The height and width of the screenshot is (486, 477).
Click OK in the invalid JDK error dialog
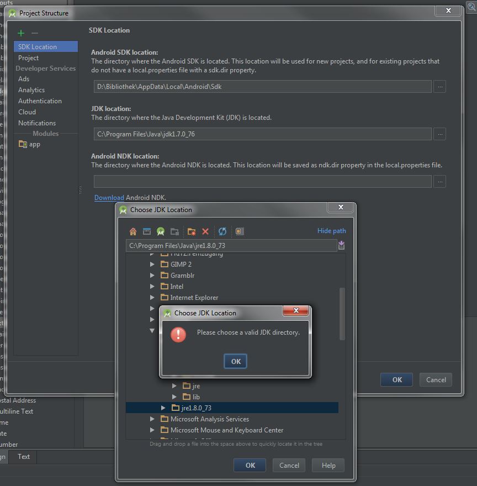(235, 361)
